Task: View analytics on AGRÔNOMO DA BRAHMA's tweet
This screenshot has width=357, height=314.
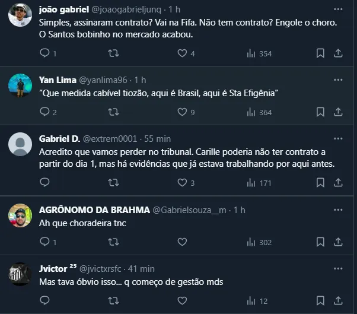Action: (250, 242)
